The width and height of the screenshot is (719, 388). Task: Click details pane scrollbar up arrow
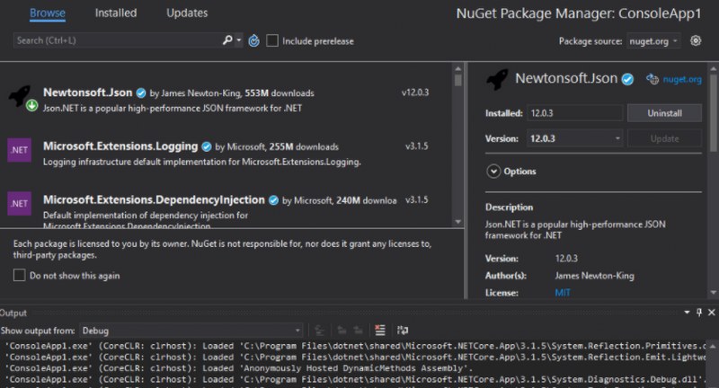[x=713, y=69]
